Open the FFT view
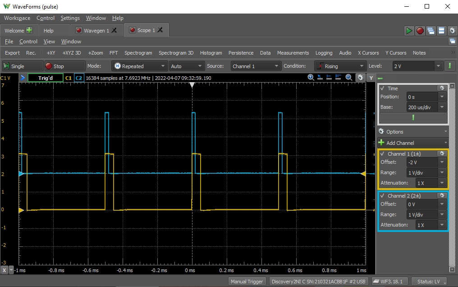Screen dimensions: 458x287 point(114,53)
